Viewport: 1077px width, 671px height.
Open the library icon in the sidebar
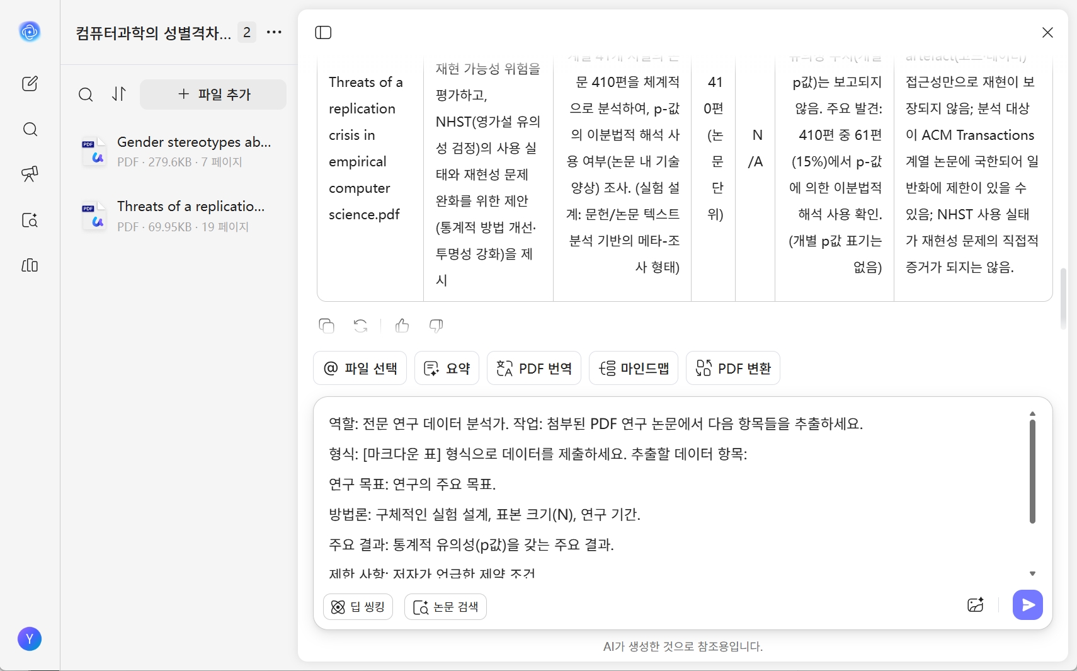pos(30,266)
